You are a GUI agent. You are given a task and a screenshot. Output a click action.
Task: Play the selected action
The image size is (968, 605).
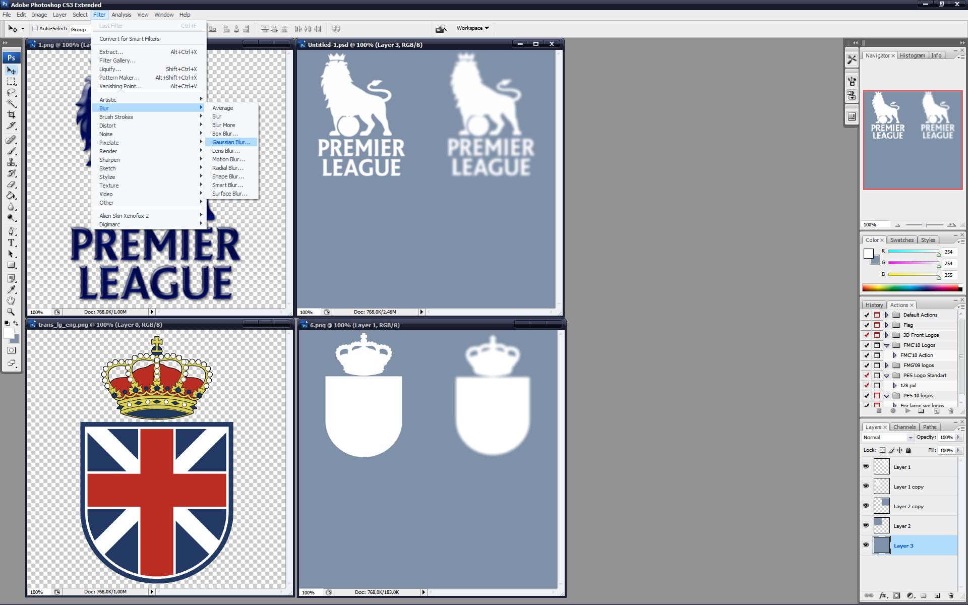pyautogui.click(x=907, y=411)
